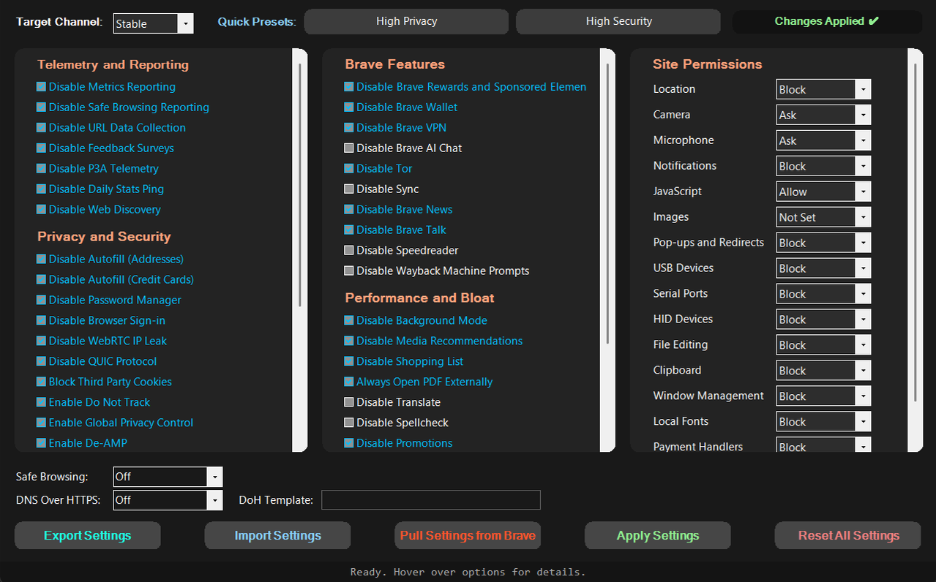Toggle Disable URL Data Collection
This screenshot has height=582, width=936.
tap(111, 128)
